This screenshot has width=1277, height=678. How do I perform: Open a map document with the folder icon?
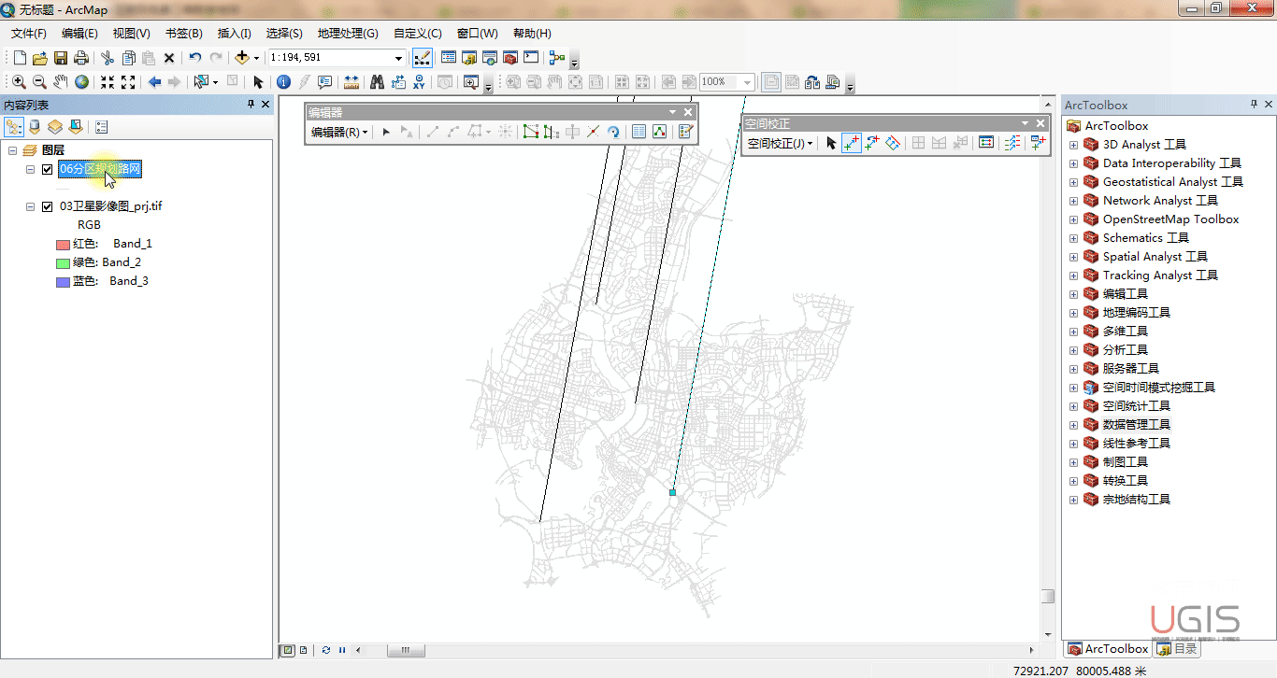tap(39, 58)
